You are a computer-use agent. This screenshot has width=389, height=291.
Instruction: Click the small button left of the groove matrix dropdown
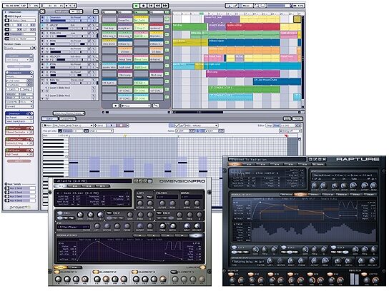[116, 106]
